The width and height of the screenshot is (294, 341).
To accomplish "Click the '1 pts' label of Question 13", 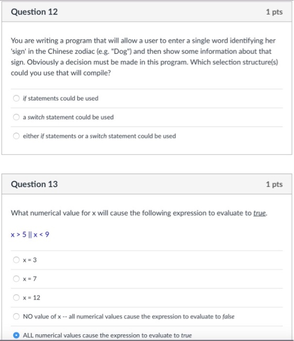I will 274,184.
